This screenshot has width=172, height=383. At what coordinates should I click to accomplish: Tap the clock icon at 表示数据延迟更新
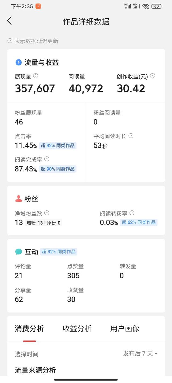point(10,41)
